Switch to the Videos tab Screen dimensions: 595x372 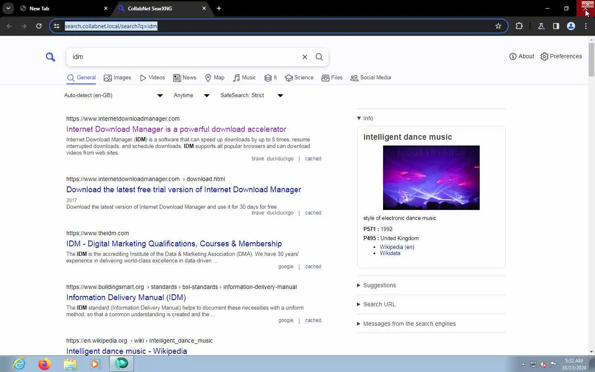[x=152, y=78]
